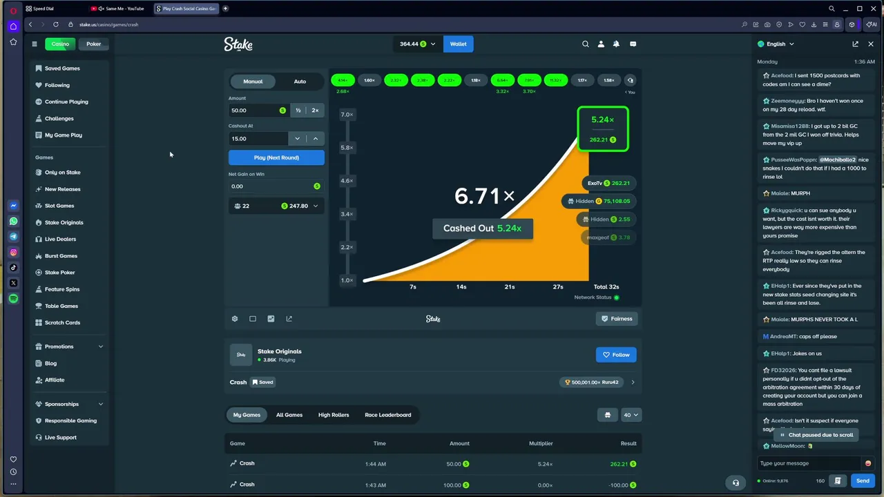Select the Race Leaderboard tab
The image size is (884, 497).
click(x=388, y=415)
